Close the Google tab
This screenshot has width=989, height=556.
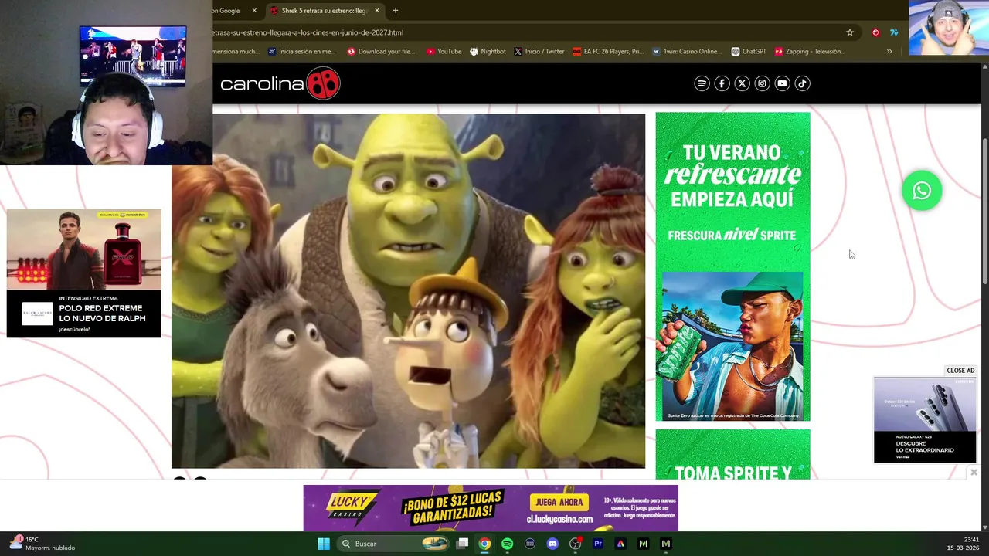[254, 11]
